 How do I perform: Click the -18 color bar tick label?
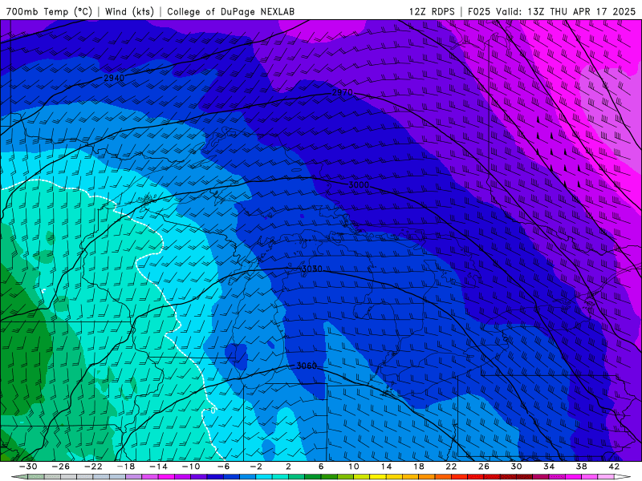tap(126, 467)
